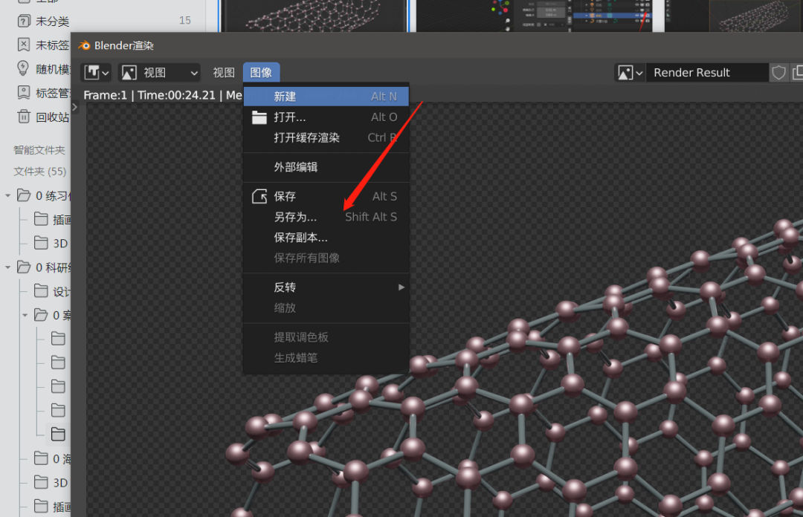The height and width of the screenshot is (517, 803).
Task: Select the 0 科研 folder
Action: tap(44, 267)
